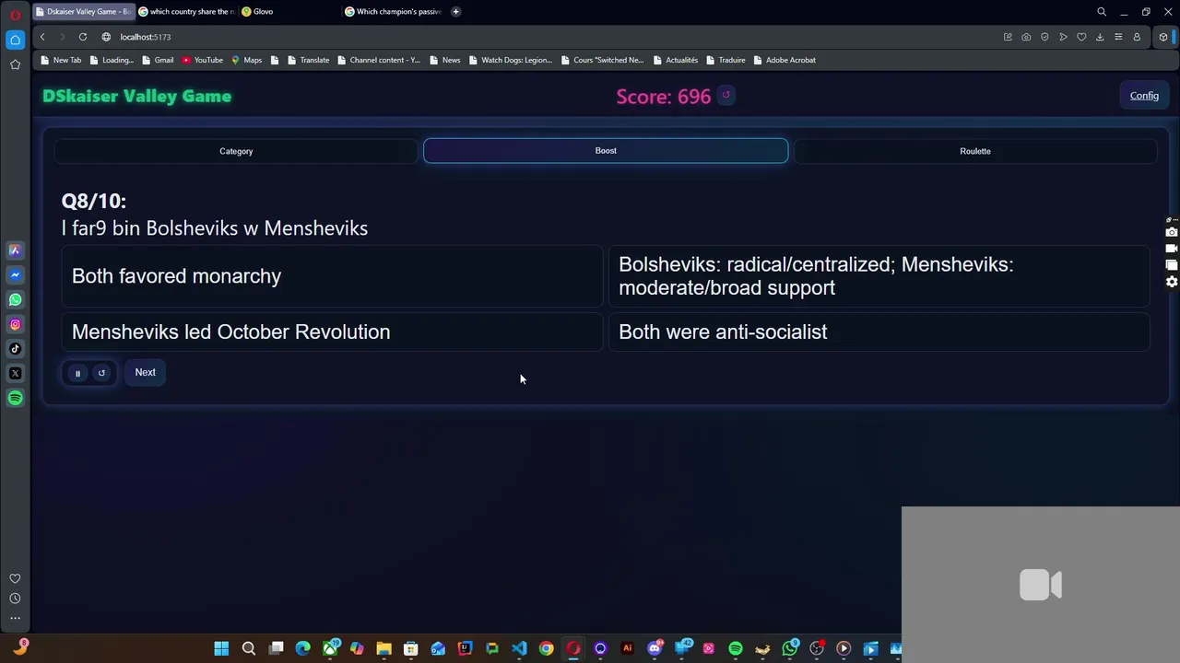This screenshot has width=1180, height=663.
Task: Reload the page in Opera
Action: 82,37
